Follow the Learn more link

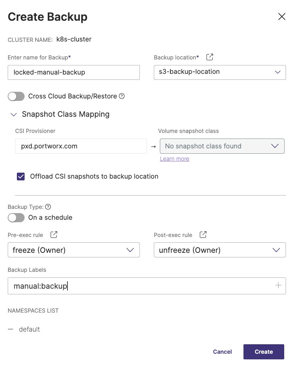[175, 159]
